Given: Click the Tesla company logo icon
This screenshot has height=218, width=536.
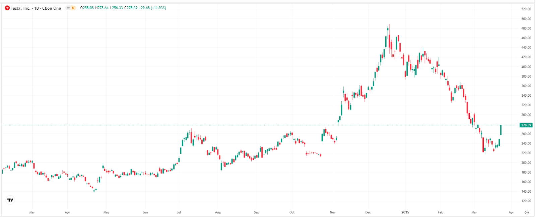Looking at the screenshot, I should 7,8.
